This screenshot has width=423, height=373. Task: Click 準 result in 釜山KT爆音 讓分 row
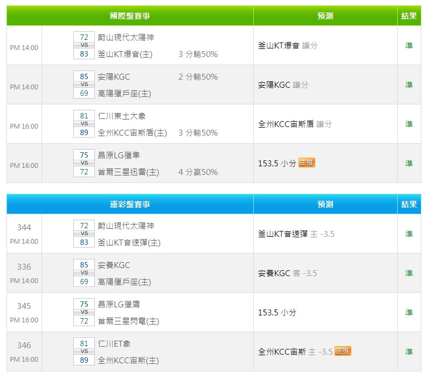409,45
